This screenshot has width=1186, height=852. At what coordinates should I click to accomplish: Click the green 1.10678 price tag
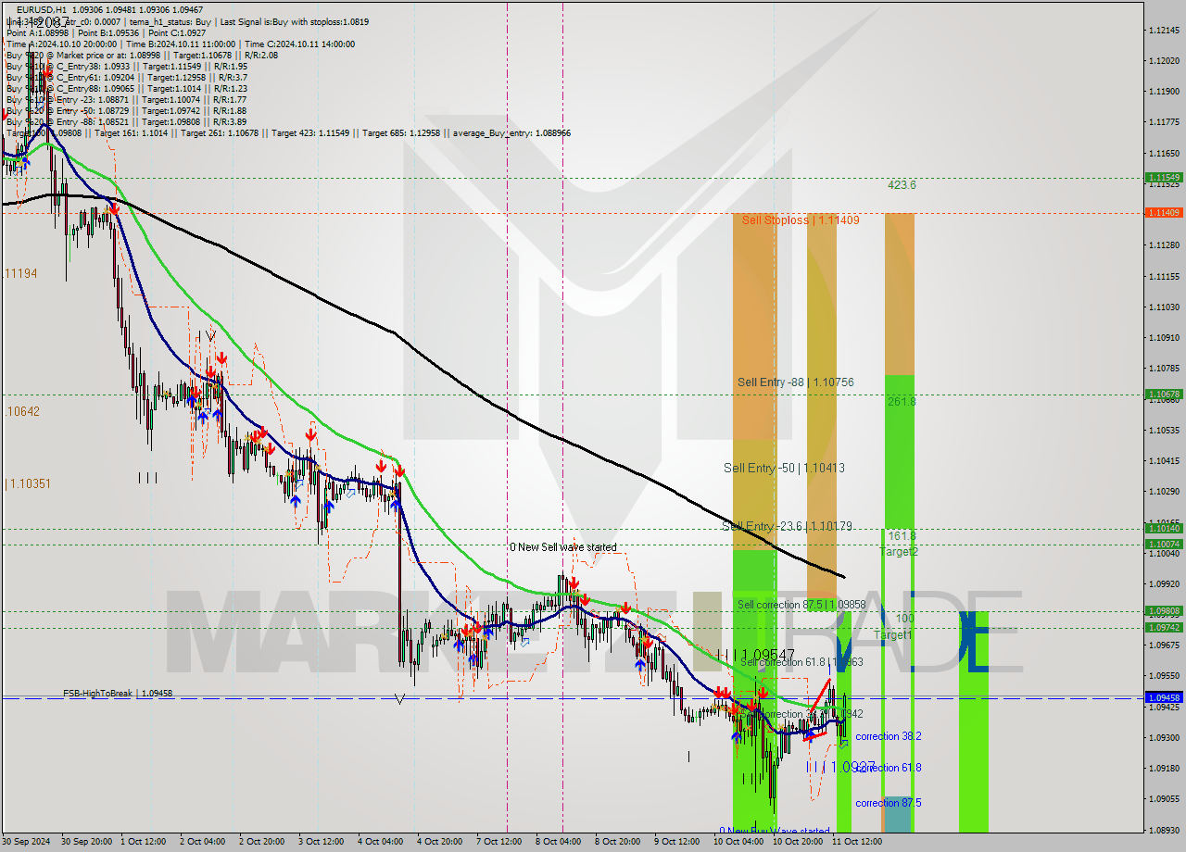(1164, 395)
